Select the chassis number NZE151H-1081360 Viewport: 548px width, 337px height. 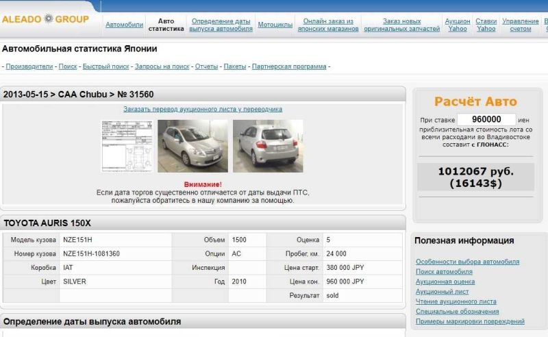[92, 254]
